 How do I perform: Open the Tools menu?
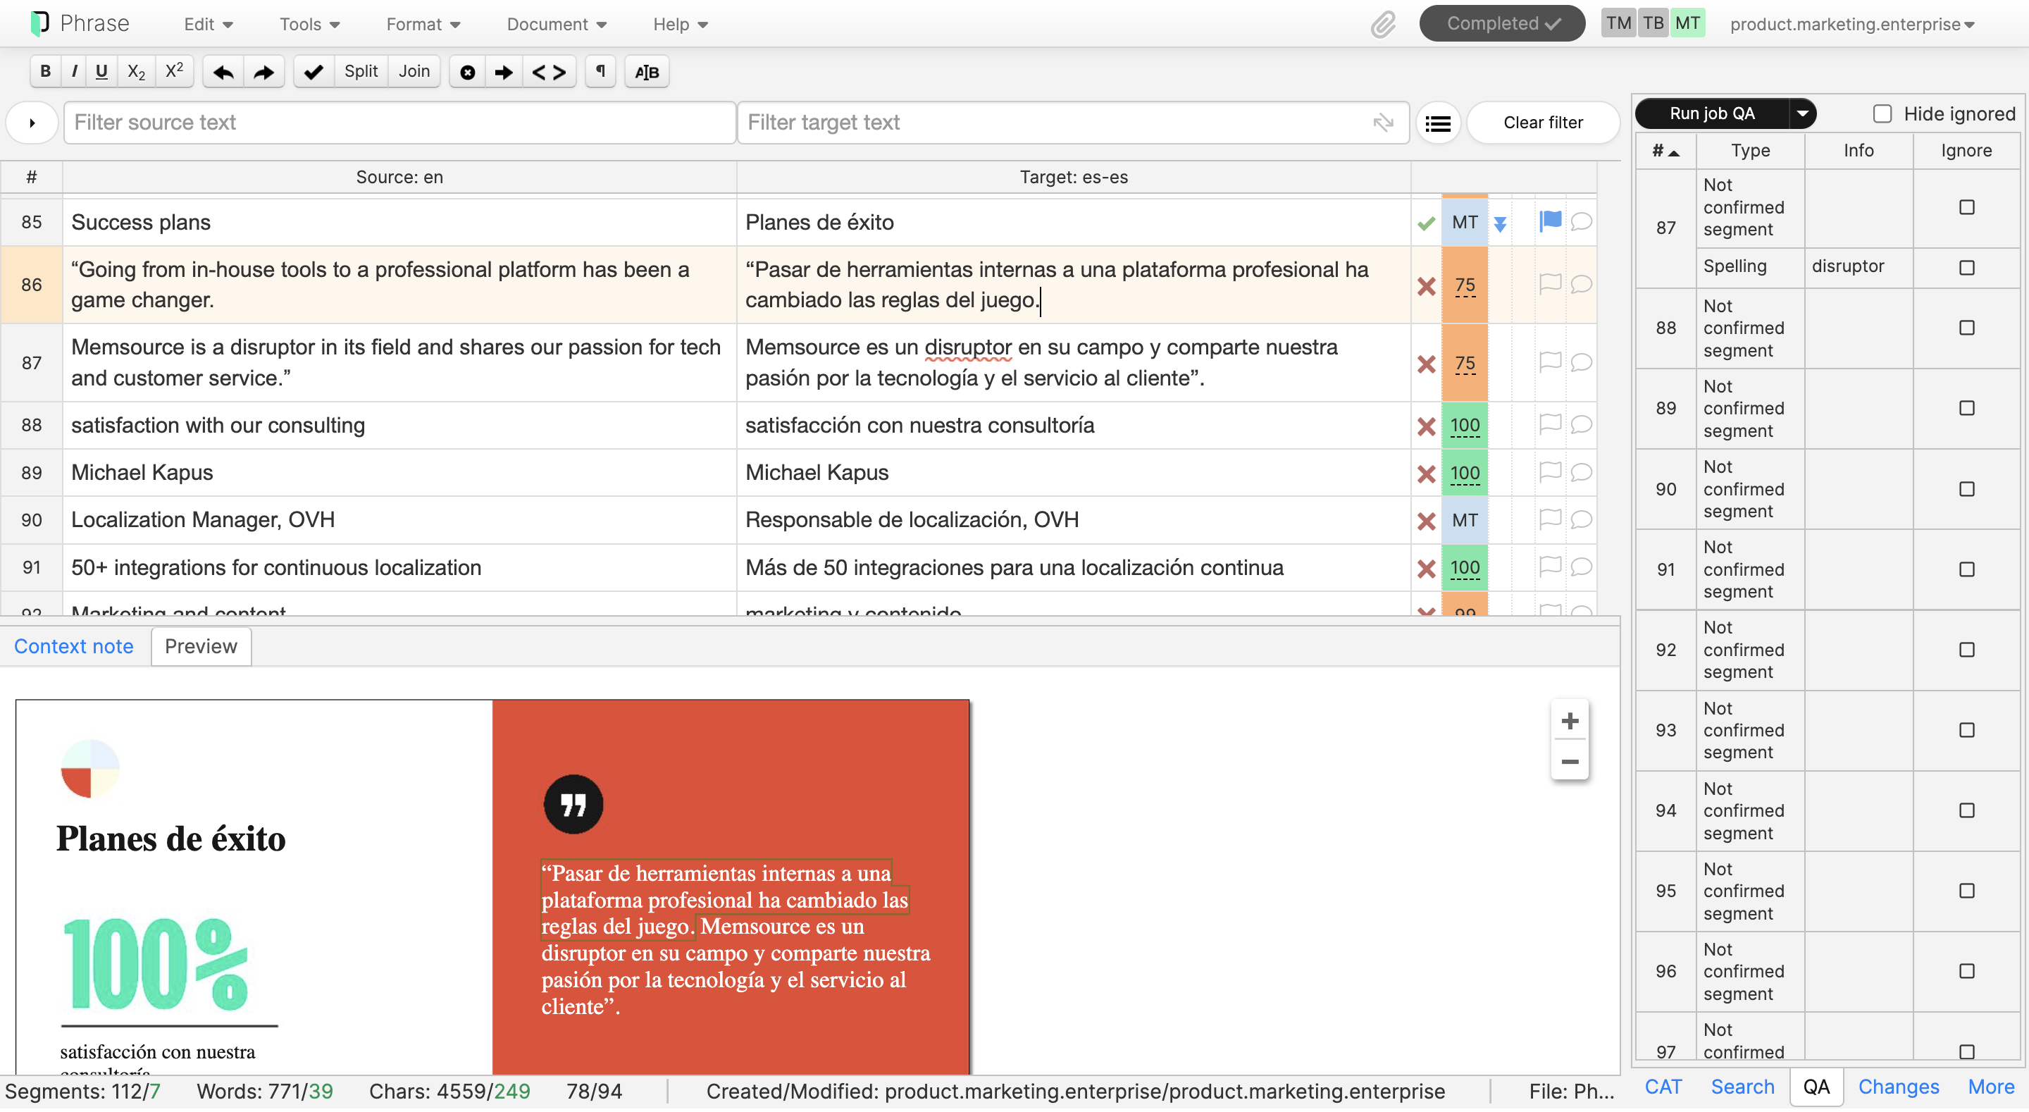point(309,25)
